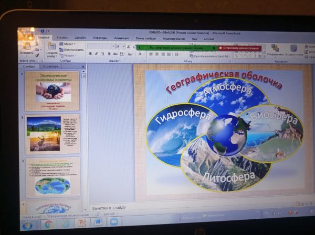The image size is (315, 235).
Task: Click the Windows Start button
Action: click(27, 225)
